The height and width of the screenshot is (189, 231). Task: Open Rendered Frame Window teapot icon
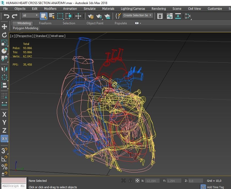(x=99, y=16)
